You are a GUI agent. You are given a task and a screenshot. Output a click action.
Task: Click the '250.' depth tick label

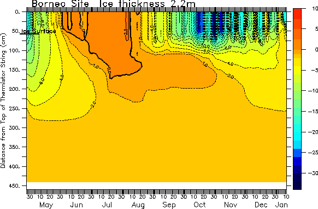[x=15, y=108]
